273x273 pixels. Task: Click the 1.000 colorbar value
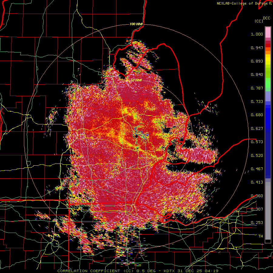pos(257,34)
